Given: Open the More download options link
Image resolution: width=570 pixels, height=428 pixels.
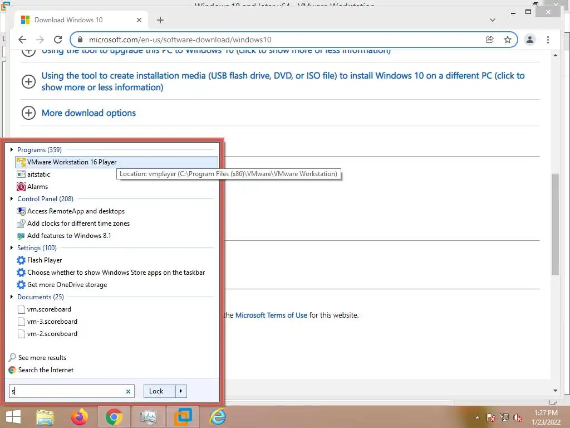Looking at the screenshot, I should click(x=89, y=113).
